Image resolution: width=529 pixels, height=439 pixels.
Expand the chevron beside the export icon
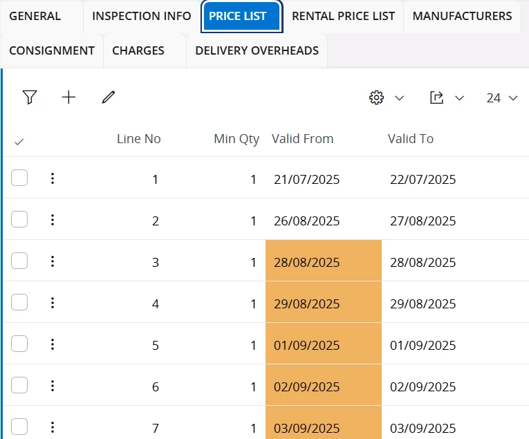459,98
